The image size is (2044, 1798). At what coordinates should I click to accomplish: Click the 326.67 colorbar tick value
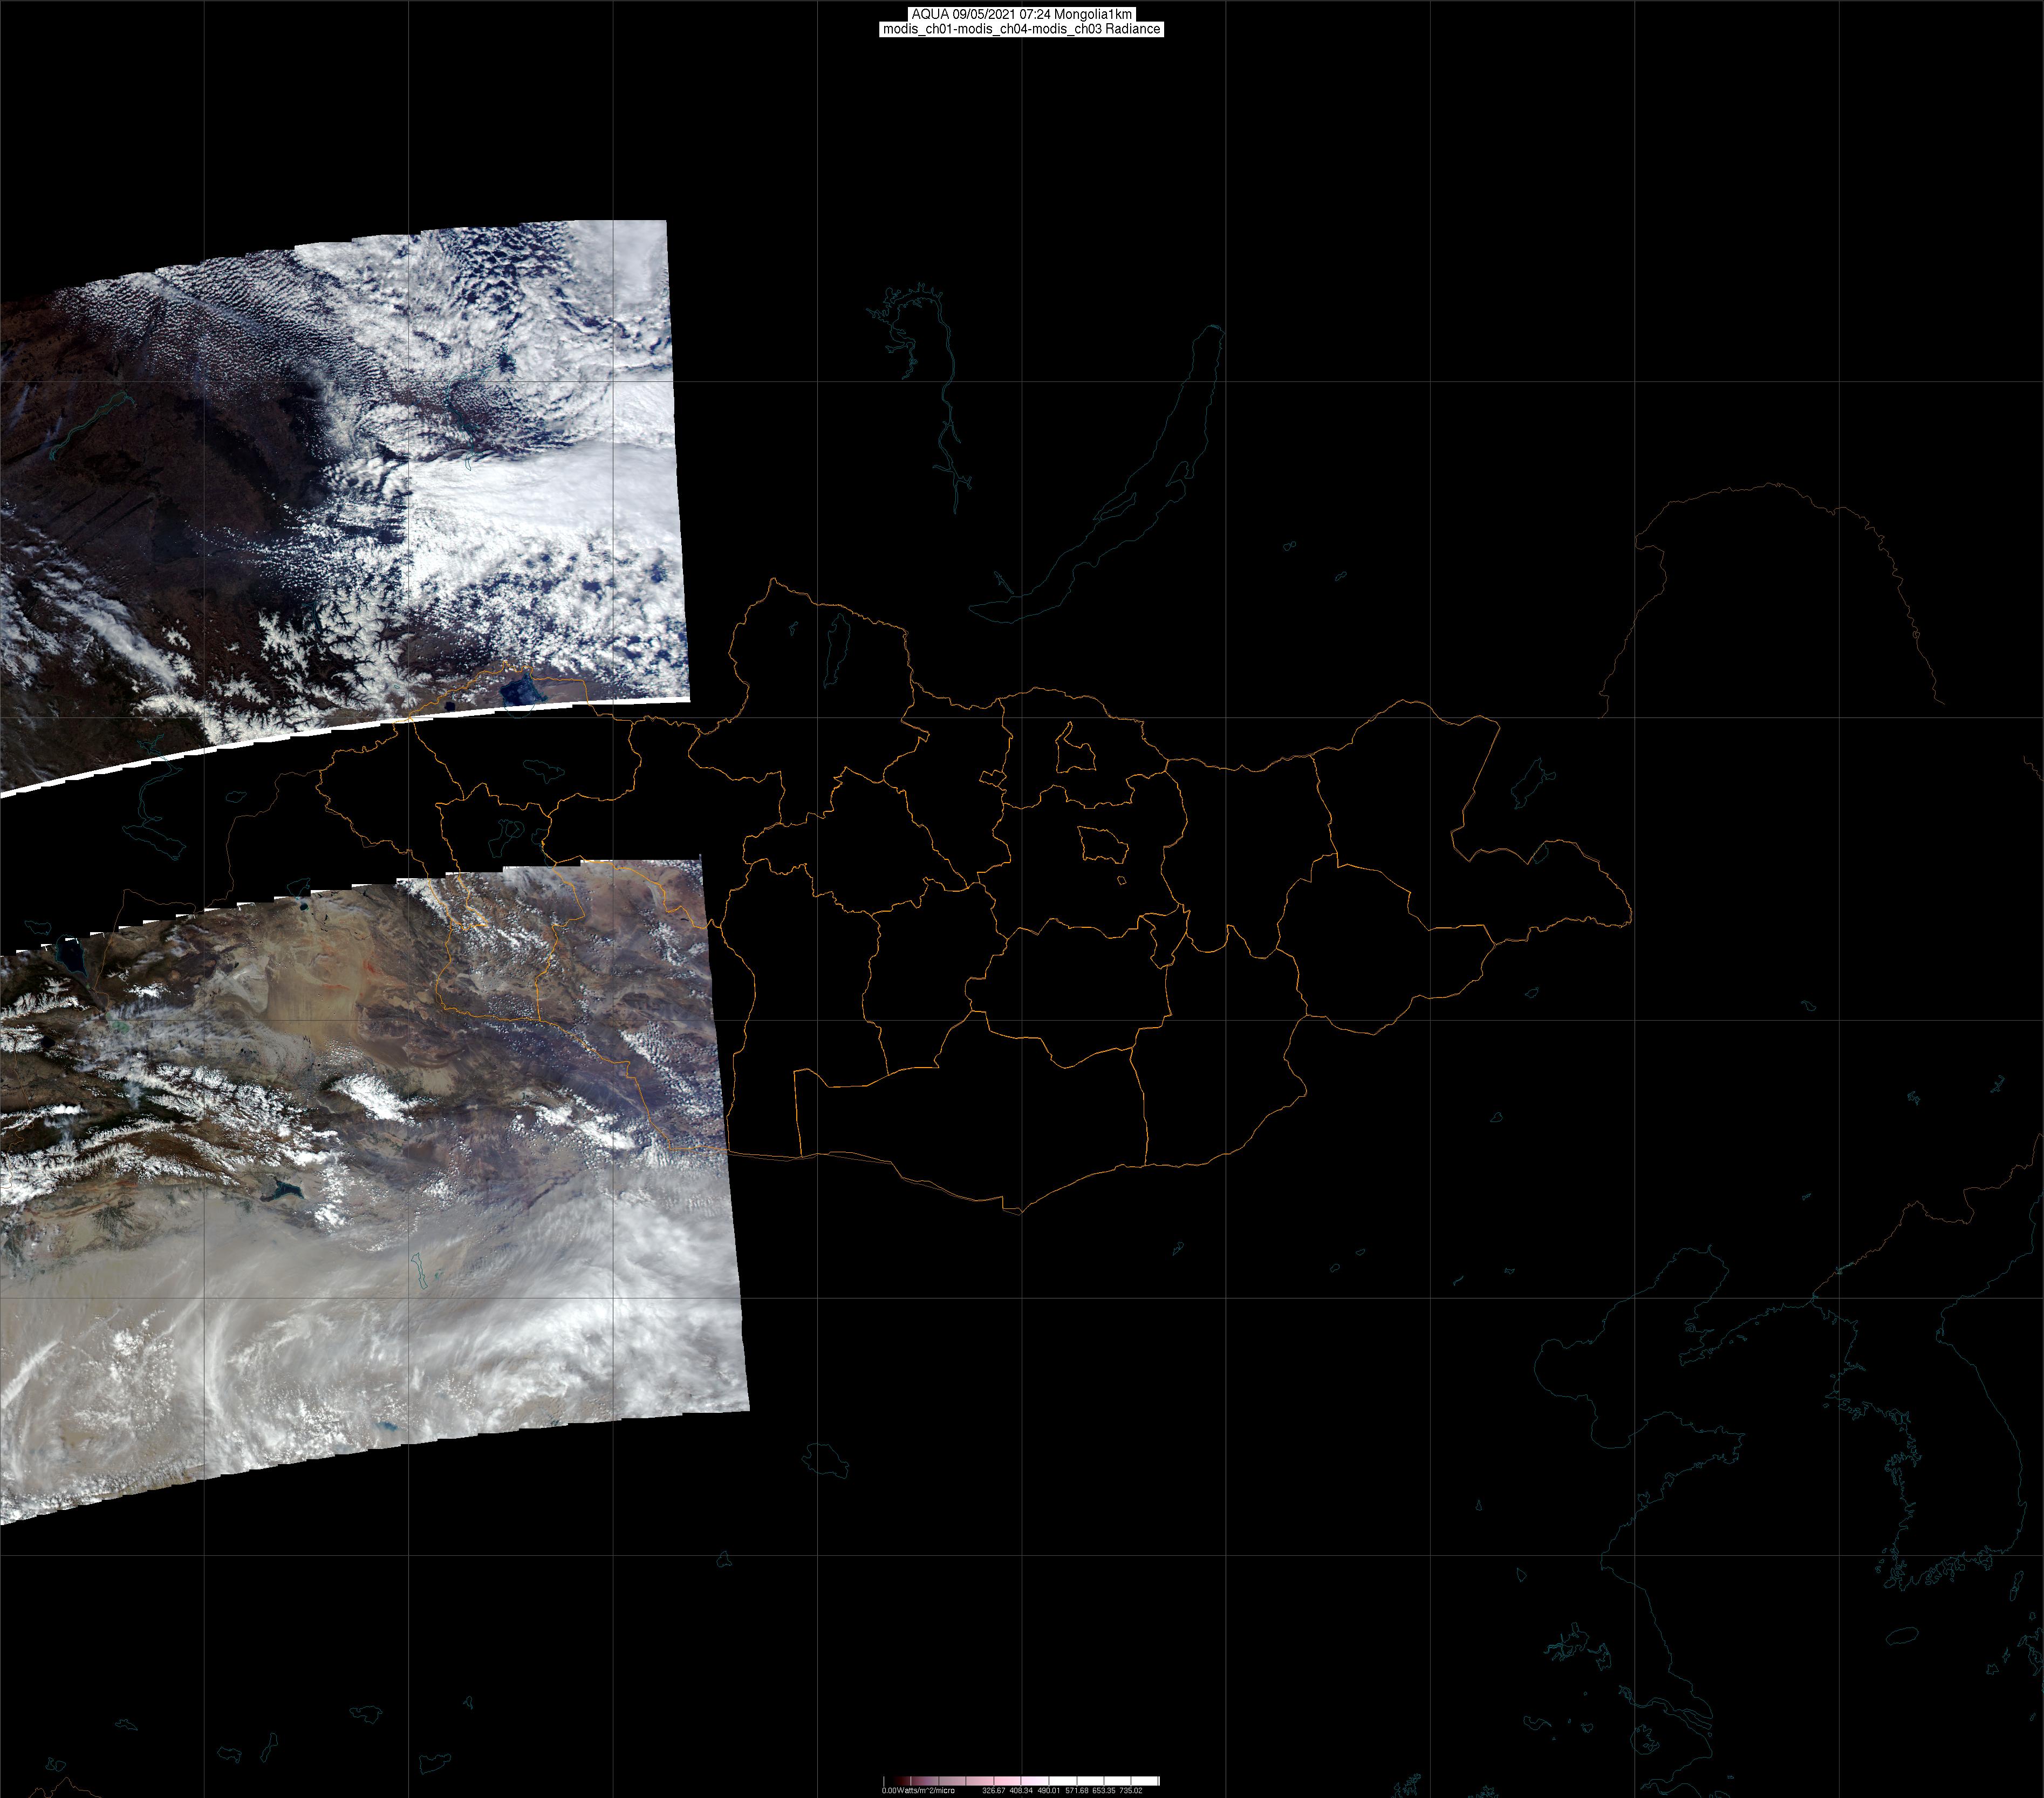(993, 1790)
